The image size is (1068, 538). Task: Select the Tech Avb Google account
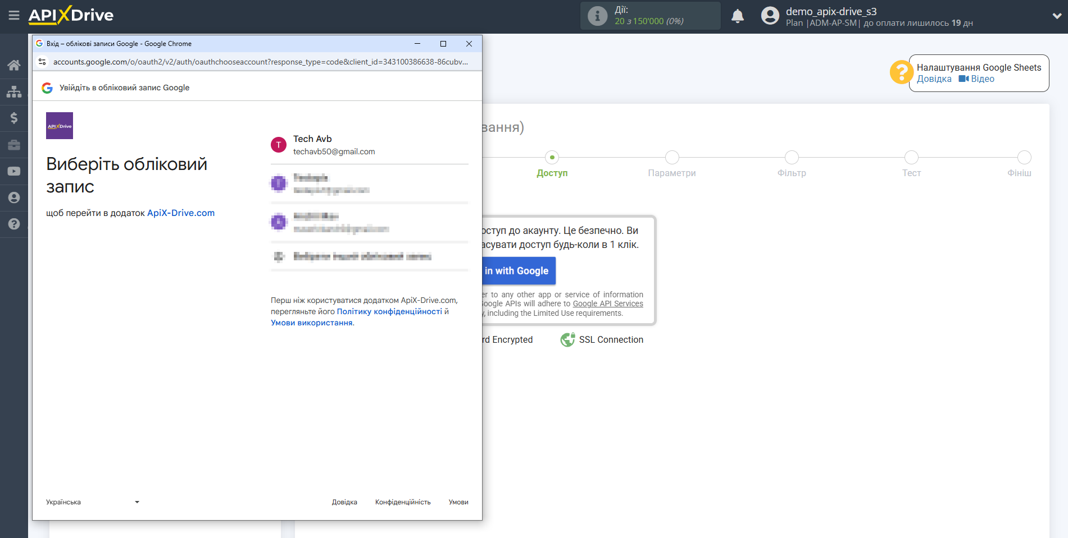370,145
